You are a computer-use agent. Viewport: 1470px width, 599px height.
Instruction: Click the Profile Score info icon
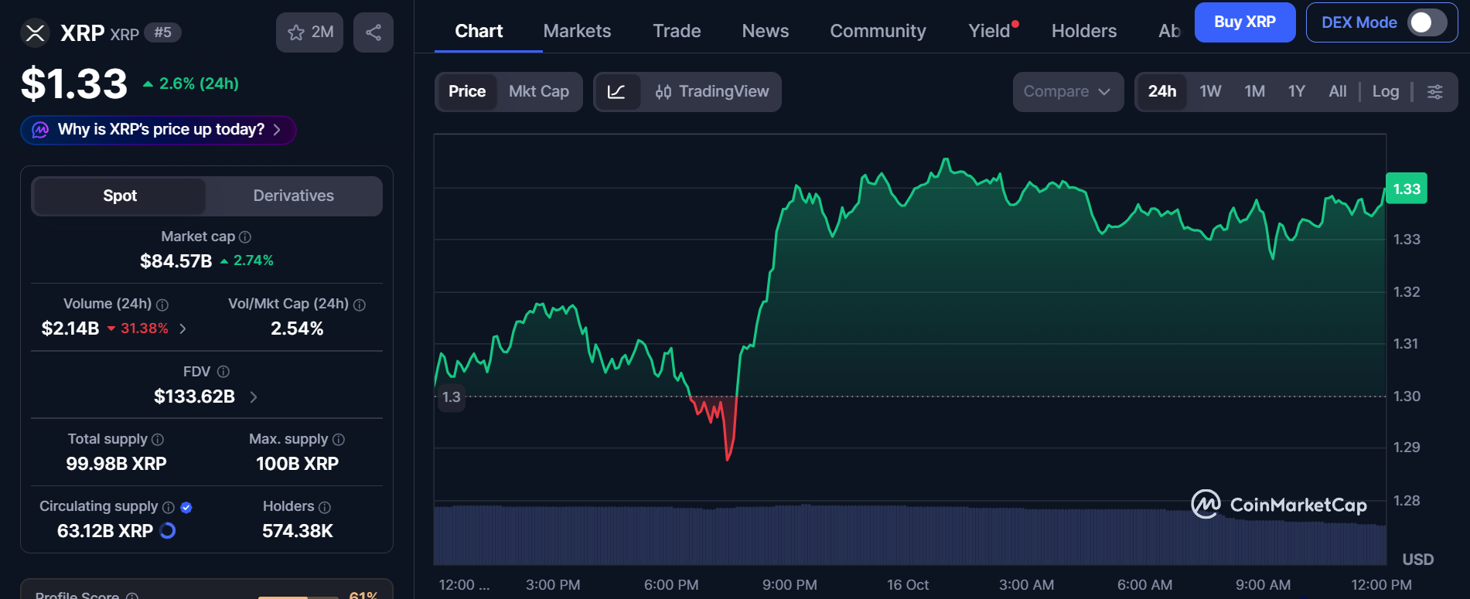132,596
